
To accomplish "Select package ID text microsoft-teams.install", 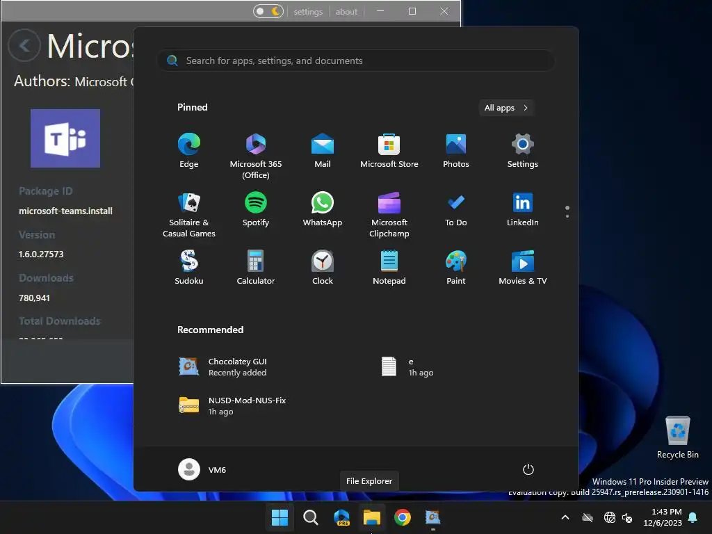I will 65,211.
